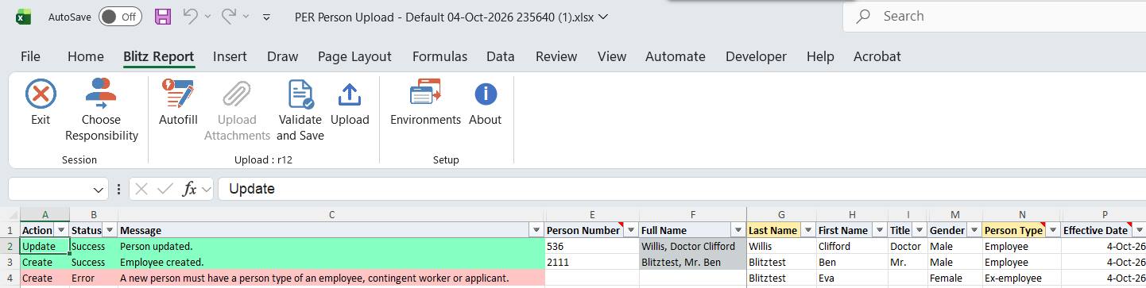
Task: Click the Exit session icon
Action: coord(41,94)
